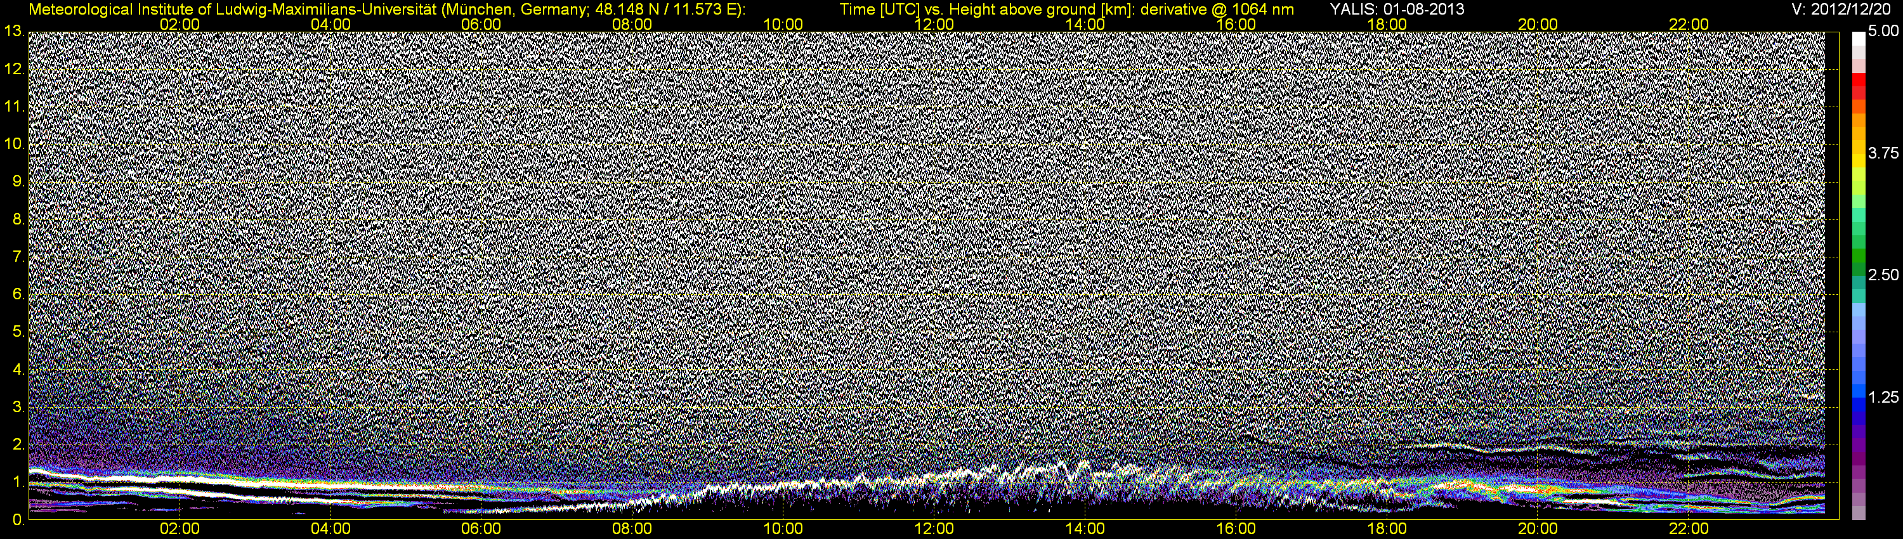The width and height of the screenshot is (1903, 539).
Task: Click the 16:00 label on the bottom time axis
Action: 1236,529
